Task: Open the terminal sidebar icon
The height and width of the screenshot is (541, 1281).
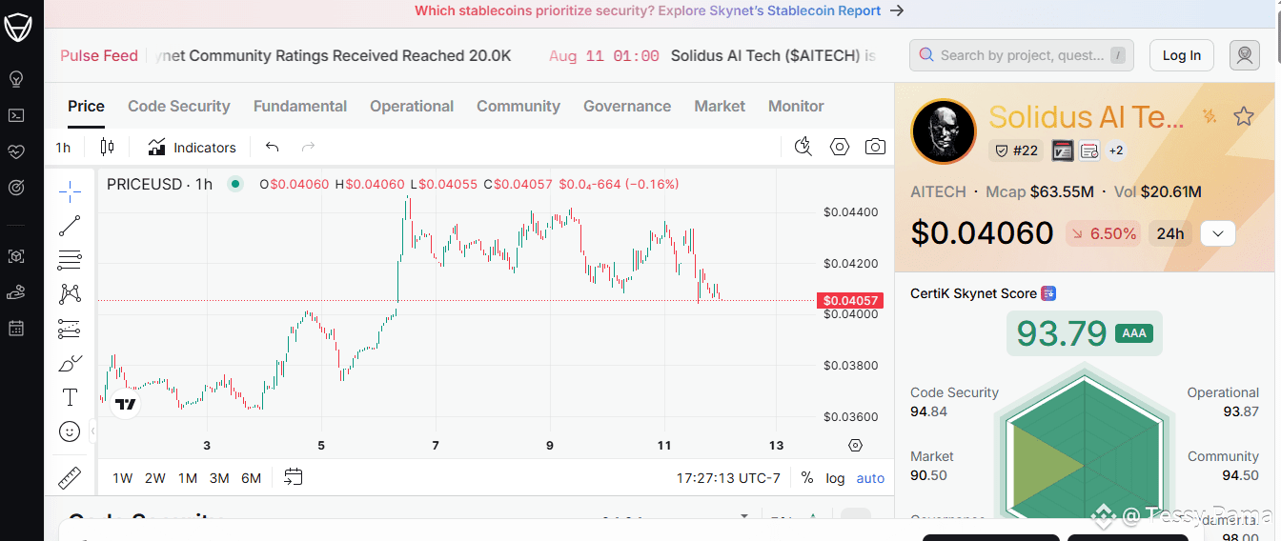Action: point(16,115)
